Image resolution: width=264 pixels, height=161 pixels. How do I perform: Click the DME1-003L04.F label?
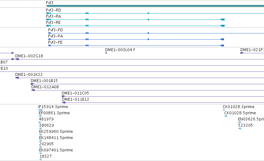click(x=120, y=50)
